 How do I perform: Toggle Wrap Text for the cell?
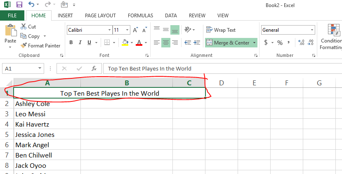(x=221, y=30)
